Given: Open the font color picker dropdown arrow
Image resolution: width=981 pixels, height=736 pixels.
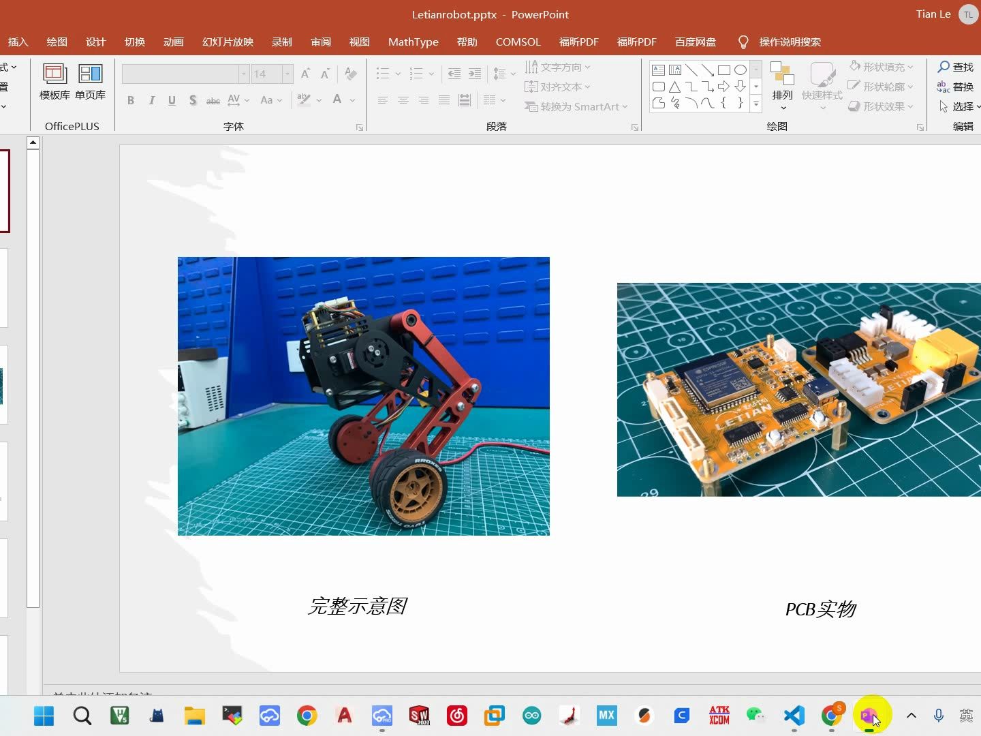Looking at the screenshot, I should pyautogui.click(x=352, y=100).
